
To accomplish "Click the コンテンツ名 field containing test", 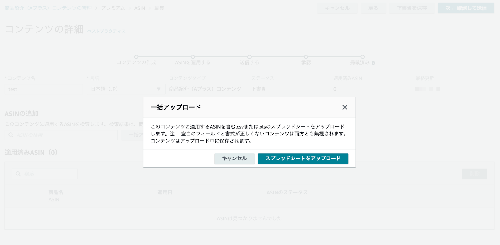I will pyautogui.click(x=44, y=89).
